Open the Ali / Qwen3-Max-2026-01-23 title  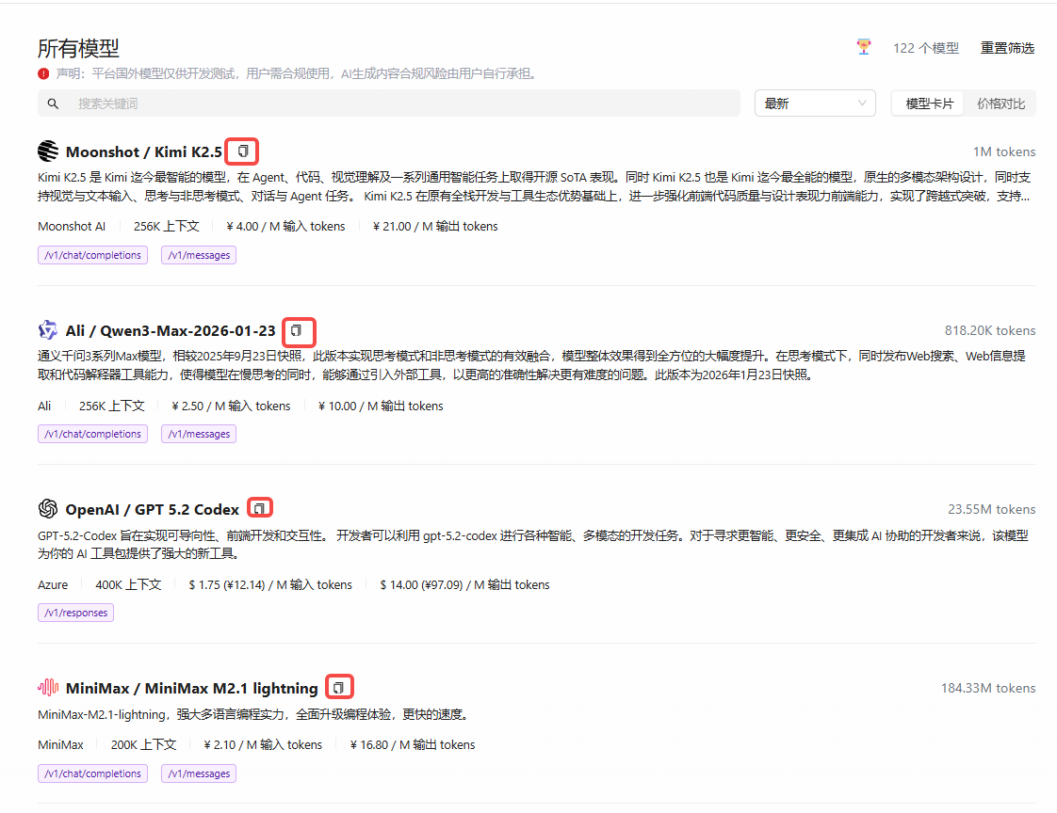click(x=171, y=330)
